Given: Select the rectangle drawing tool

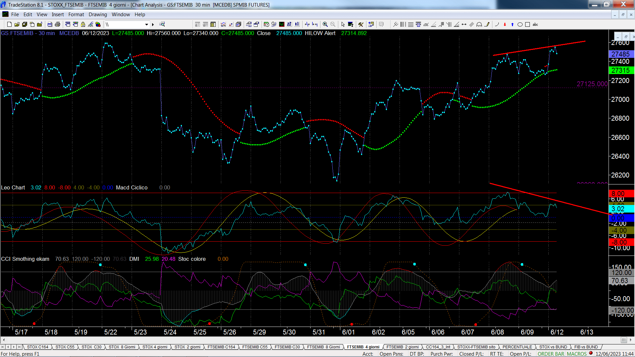Looking at the screenshot, I should (528, 24).
